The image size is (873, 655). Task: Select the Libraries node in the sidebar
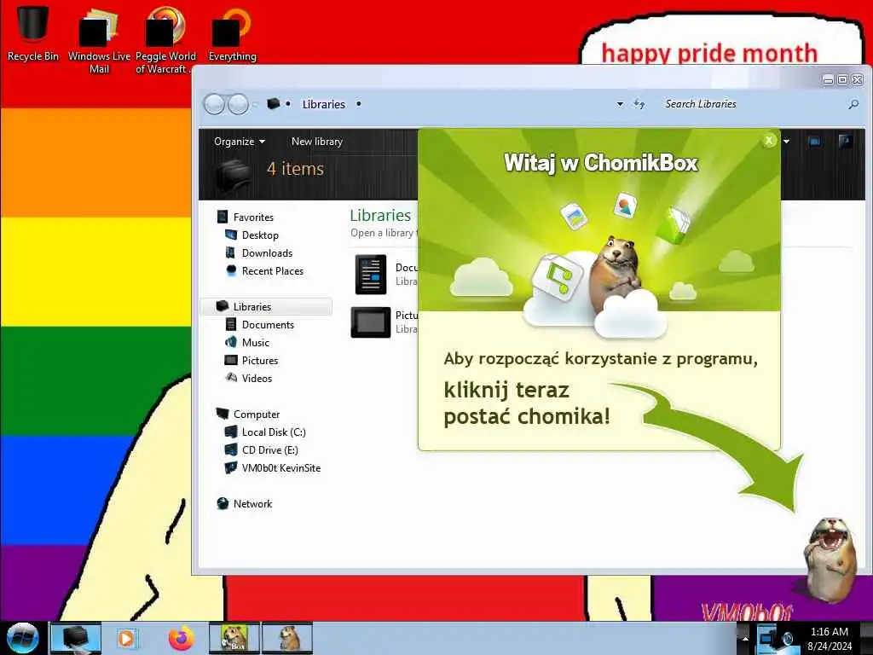266,306
